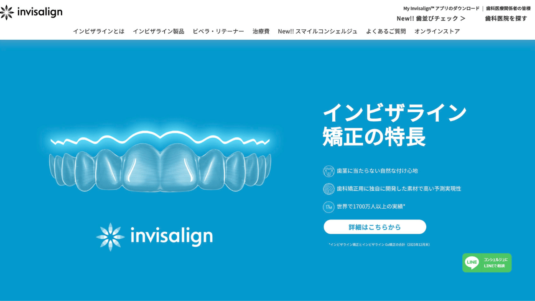Click My Invisalign アプリのダウンロード link

(x=441, y=8)
